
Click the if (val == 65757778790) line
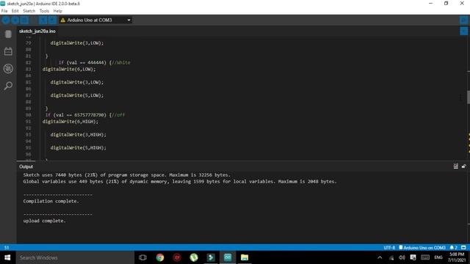click(x=85, y=115)
